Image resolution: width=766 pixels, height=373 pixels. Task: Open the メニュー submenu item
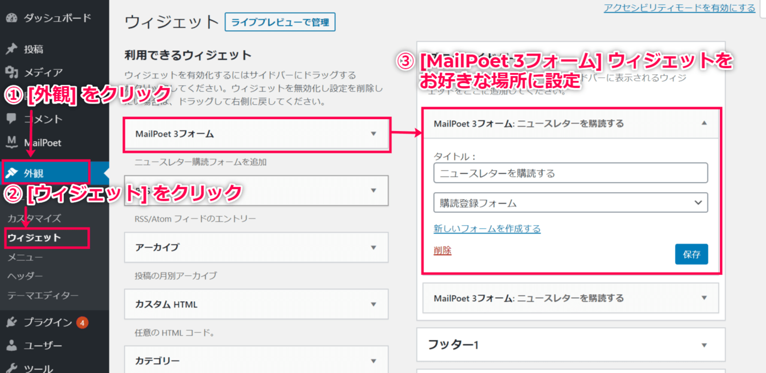pyautogui.click(x=25, y=257)
